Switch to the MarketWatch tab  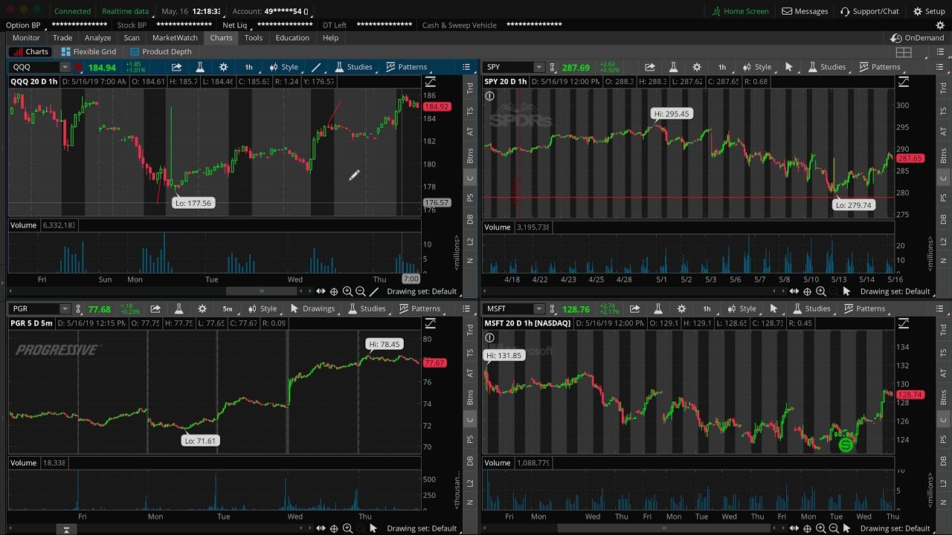175,38
